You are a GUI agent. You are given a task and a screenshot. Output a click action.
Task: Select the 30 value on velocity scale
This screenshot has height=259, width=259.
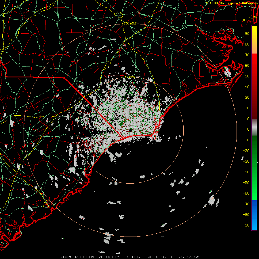[x=247, y=98]
